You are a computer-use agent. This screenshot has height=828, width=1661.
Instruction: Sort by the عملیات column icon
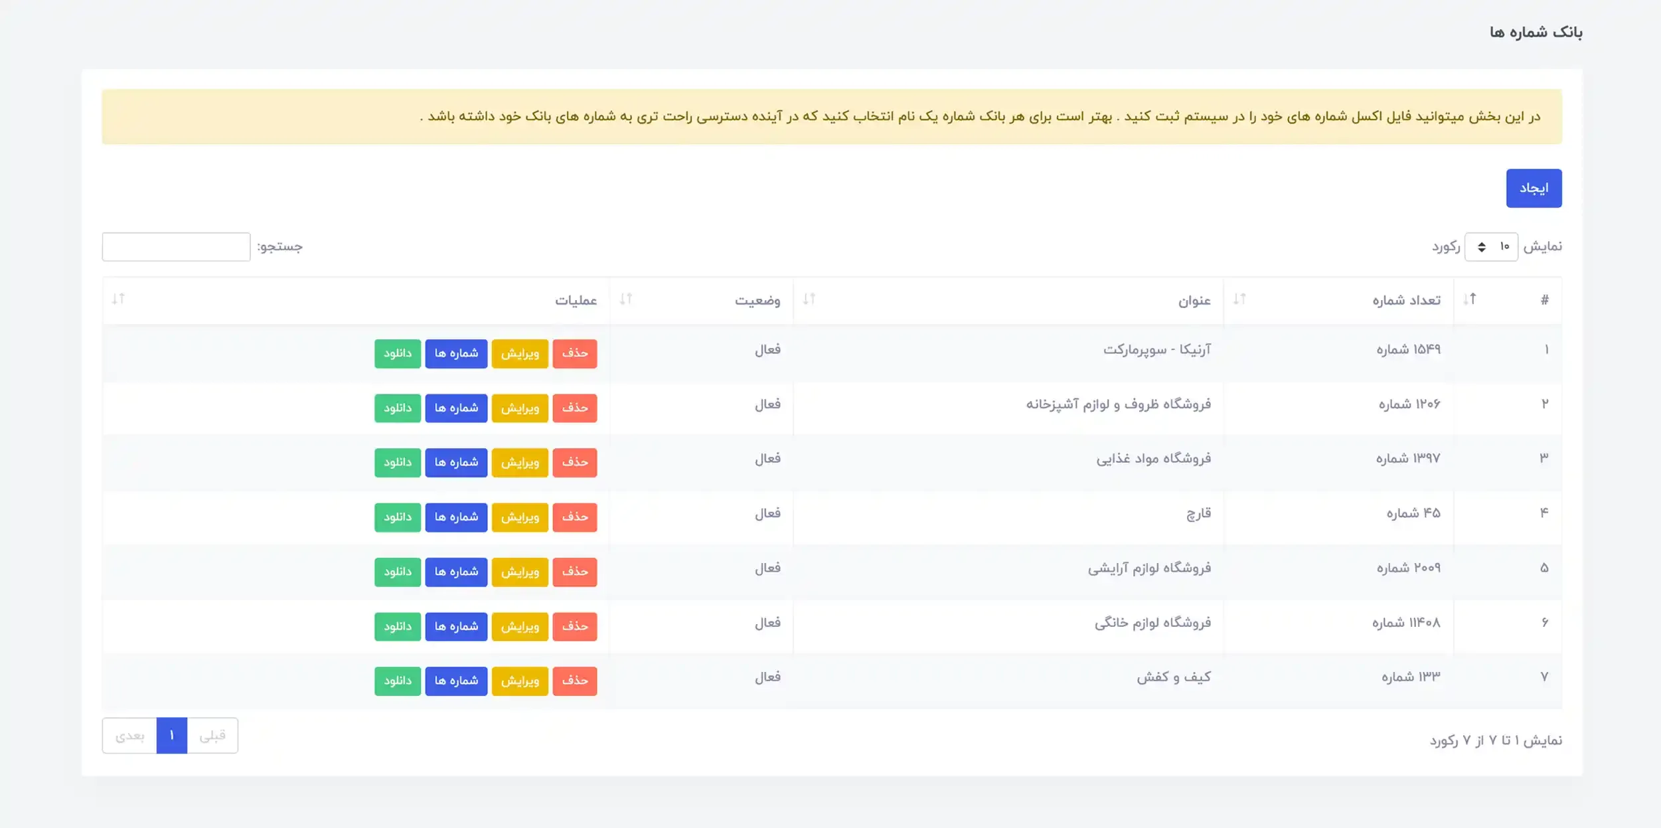[118, 299]
